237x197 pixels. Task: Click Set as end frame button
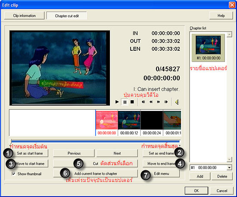161,153
